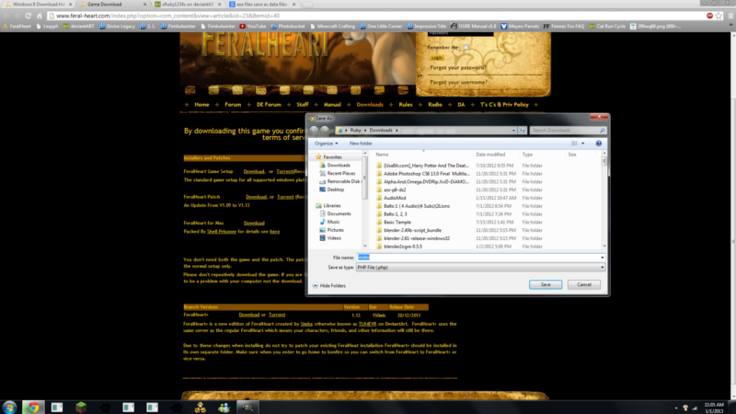736x414 pixels.
Task: Open the Photobucket bookmark
Action: point(288,27)
